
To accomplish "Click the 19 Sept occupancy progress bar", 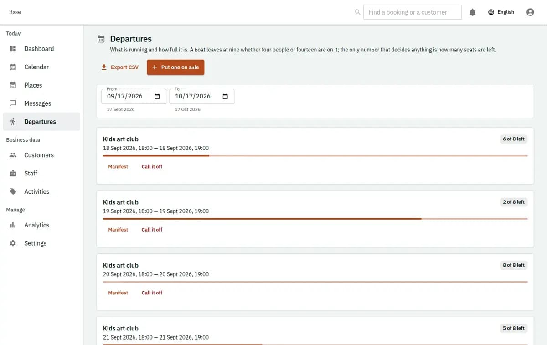I will click(x=315, y=219).
